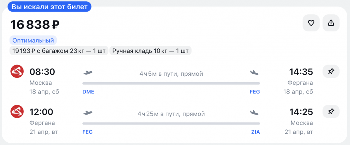350x145 pixels.
Task: Click the "Оптимальный" label badge
Action: 33,41
